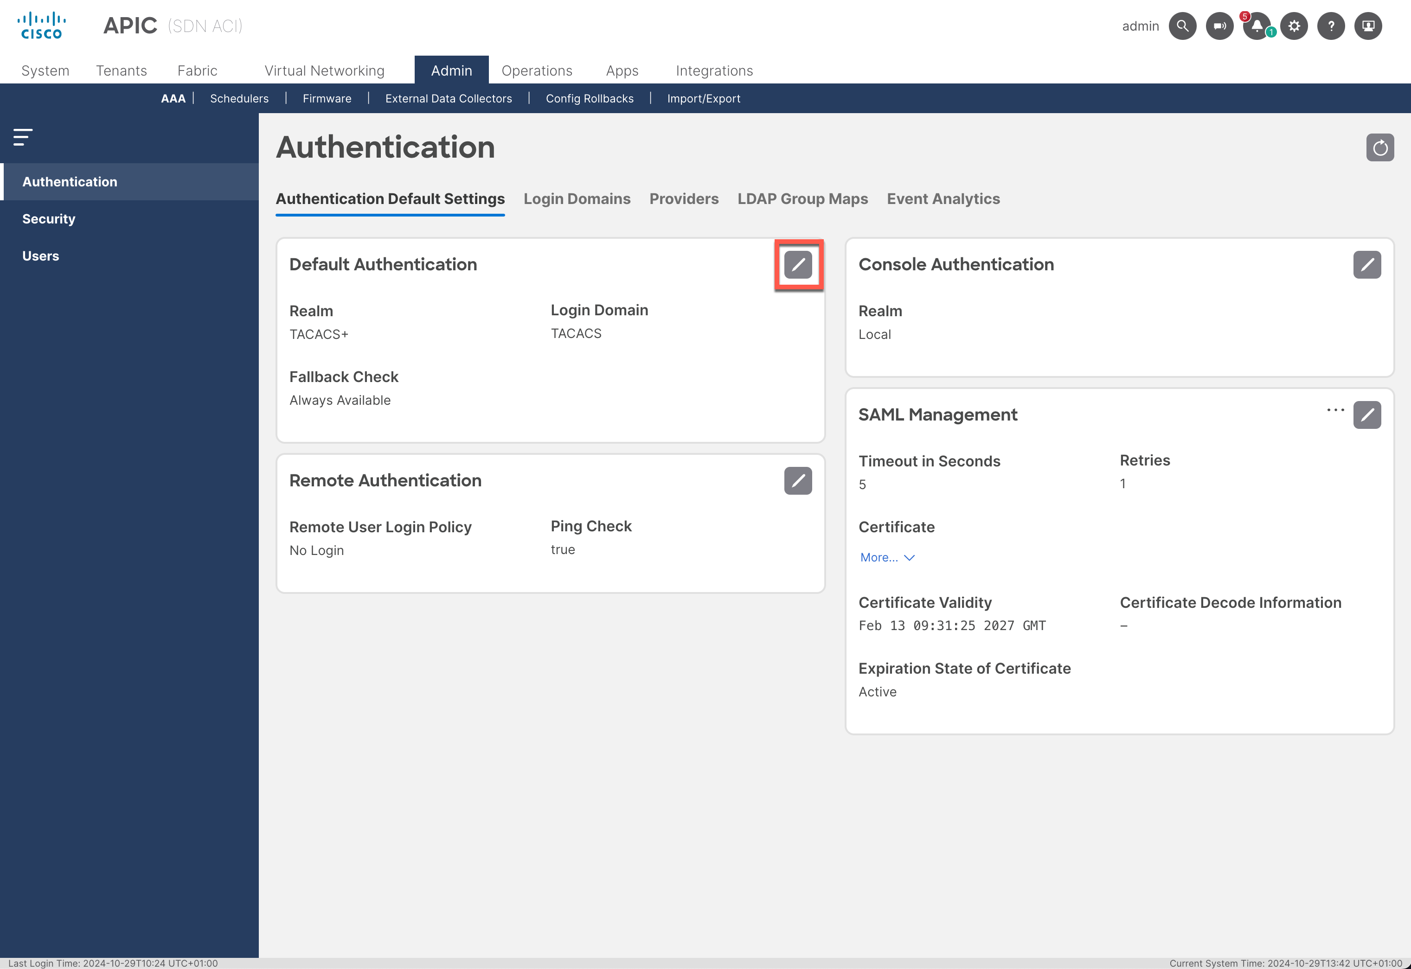Switch to the Login Domains tab
The height and width of the screenshot is (969, 1411).
[577, 198]
